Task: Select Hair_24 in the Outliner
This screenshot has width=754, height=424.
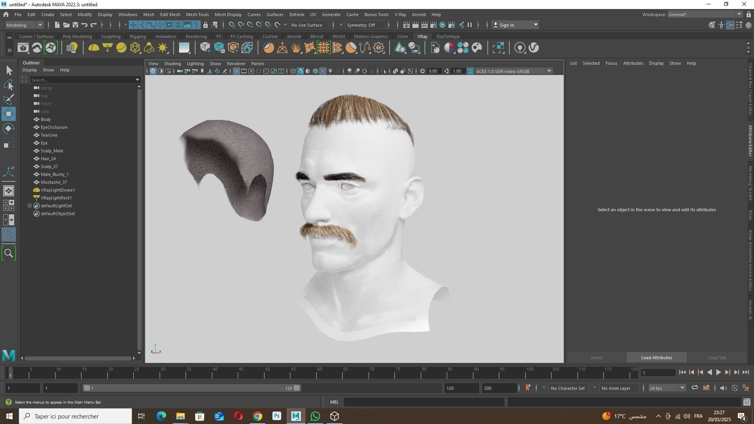Action: tap(48, 159)
